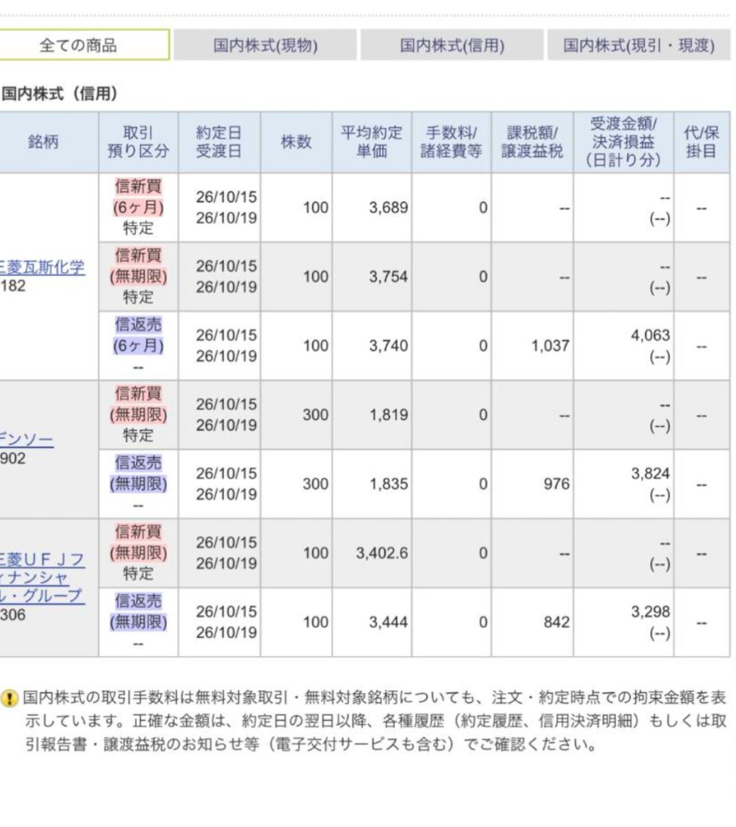Viewport: 736px width, 827px height.
Task: Click the 約定日 受渡日 column header
Action: pyautogui.click(x=219, y=142)
